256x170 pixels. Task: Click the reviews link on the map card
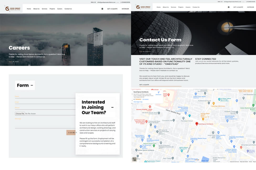[146, 99]
